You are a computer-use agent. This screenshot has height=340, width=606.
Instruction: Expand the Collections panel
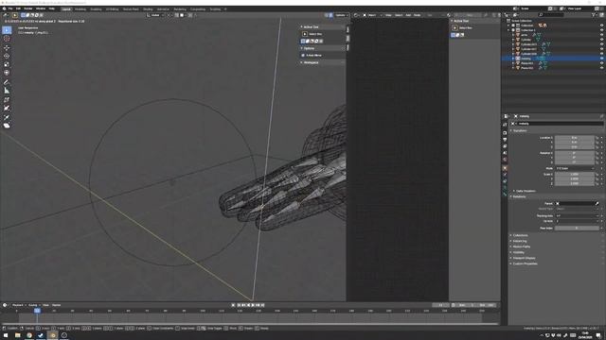click(x=519, y=235)
